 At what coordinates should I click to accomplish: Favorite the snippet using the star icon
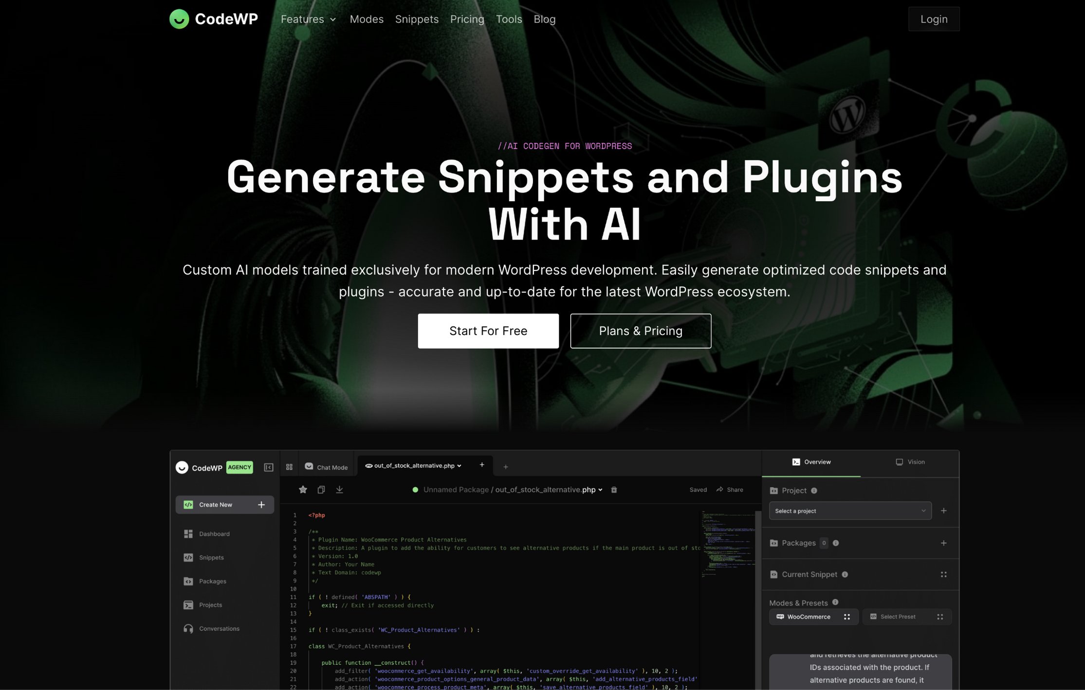coord(303,490)
